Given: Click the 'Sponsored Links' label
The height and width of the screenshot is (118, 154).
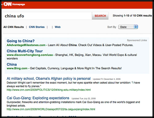Looking at the screenshot, I should (x=137, y=40).
